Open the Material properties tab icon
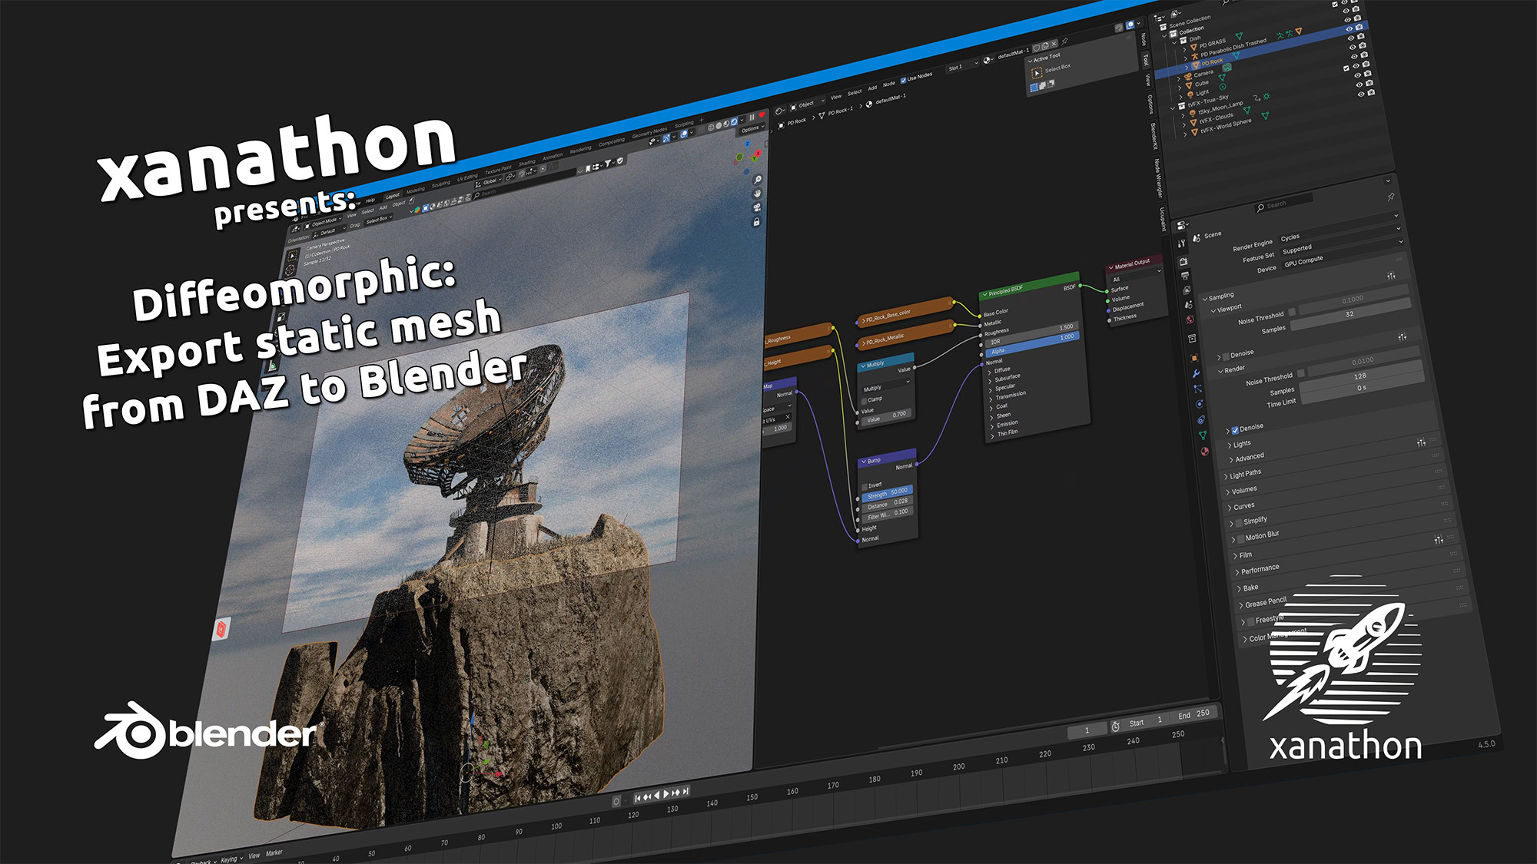1537x864 pixels. [x=1204, y=452]
